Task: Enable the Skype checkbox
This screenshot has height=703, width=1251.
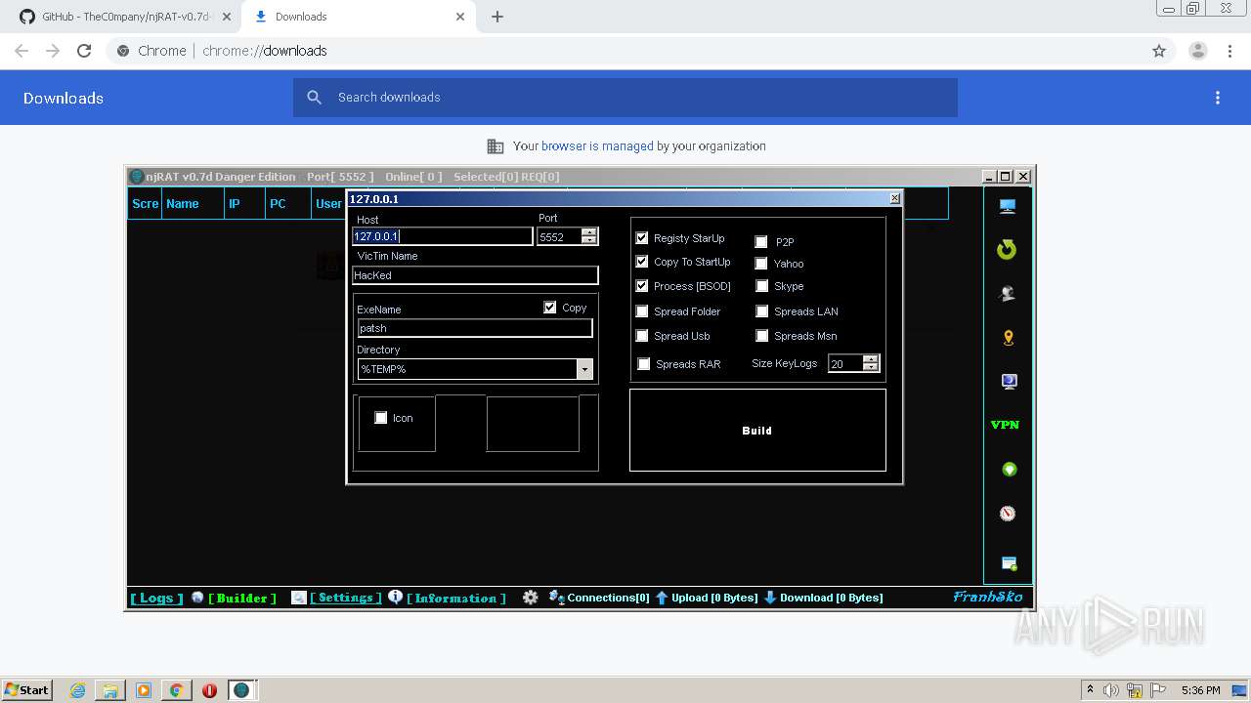Action: [761, 286]
